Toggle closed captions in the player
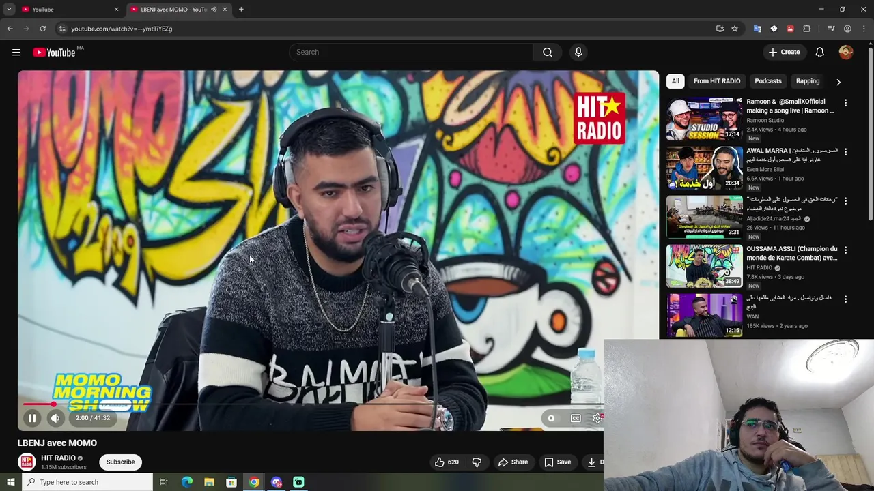This screenshot has height=491, width=874. click(x=576, y=418)
